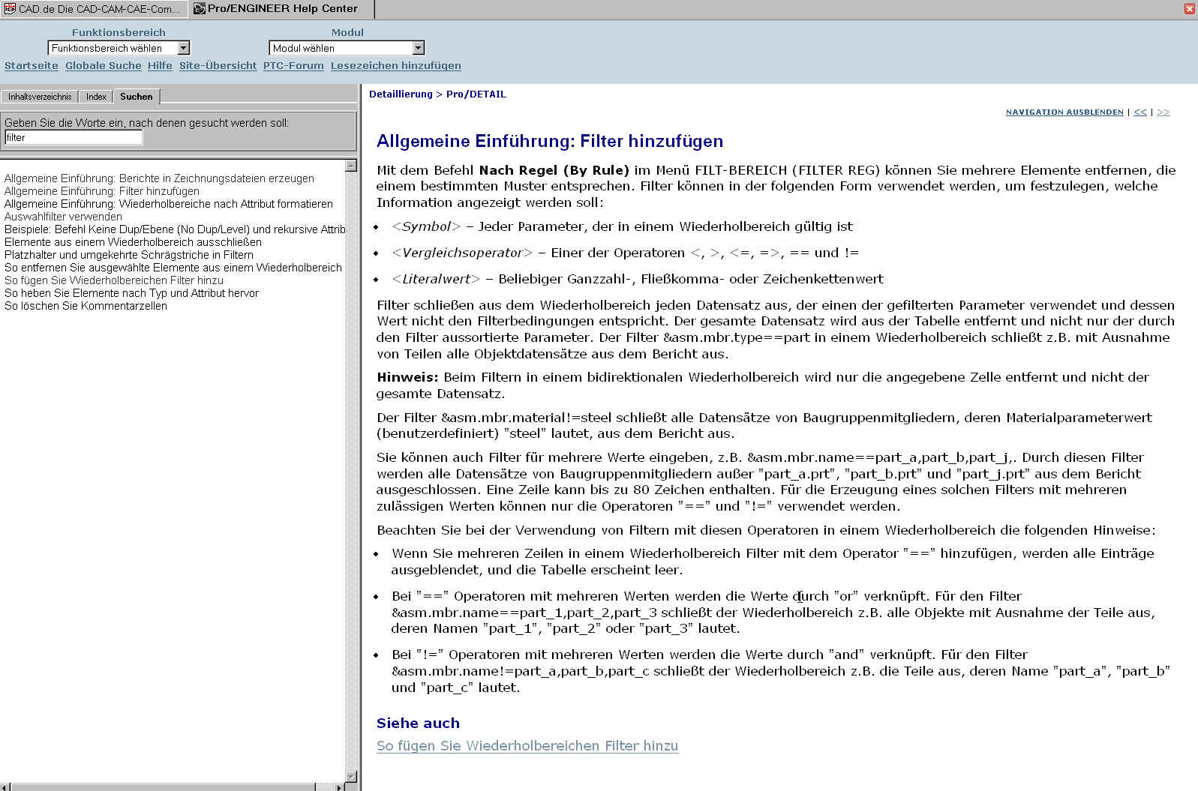
Task: Open the Modul wählen dropdown
Action: 347,48
